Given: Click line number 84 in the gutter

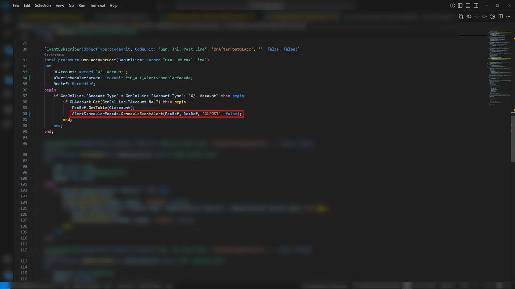Looking at the screenshot, I should (x=25, y=78).
